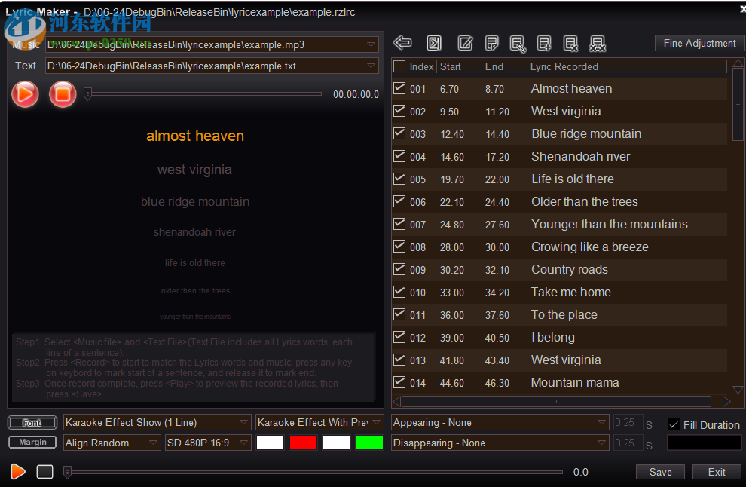
Task: Uncheck row 011 To the place
Action: point(399,314)
